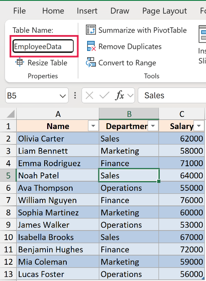Click salary cell 71000
Image resolution: width=206 pixels, height=281 pixels.
pyautogui.click(x=181, y=163)
